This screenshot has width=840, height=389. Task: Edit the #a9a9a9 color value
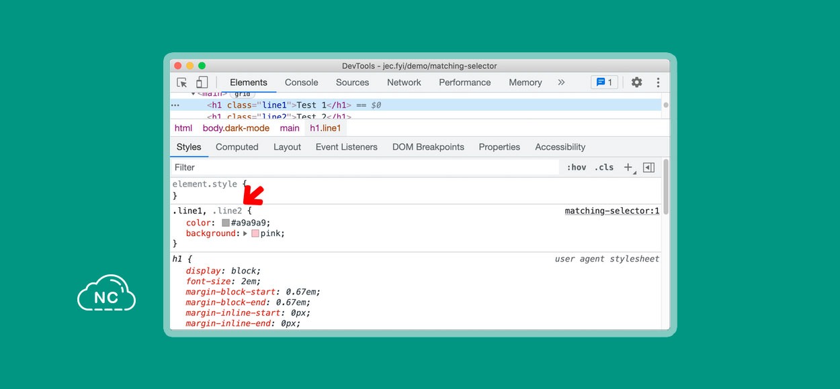point(250,223)
